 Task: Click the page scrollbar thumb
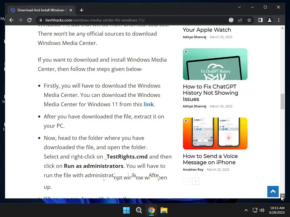(282, 101)
